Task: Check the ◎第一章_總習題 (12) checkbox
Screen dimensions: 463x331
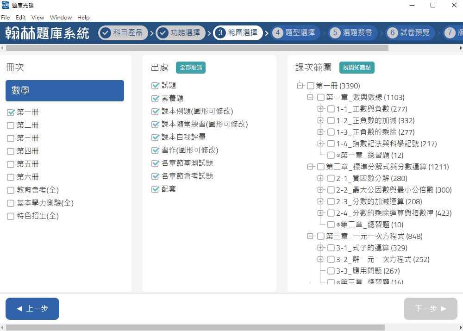Action: (x=331, y=155)
